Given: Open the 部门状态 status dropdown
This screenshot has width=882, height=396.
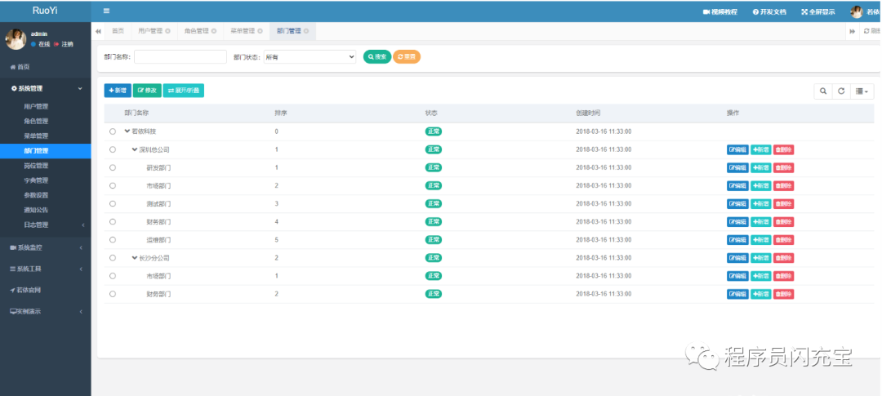Looking at the screenshot, I should coord(310,57).
